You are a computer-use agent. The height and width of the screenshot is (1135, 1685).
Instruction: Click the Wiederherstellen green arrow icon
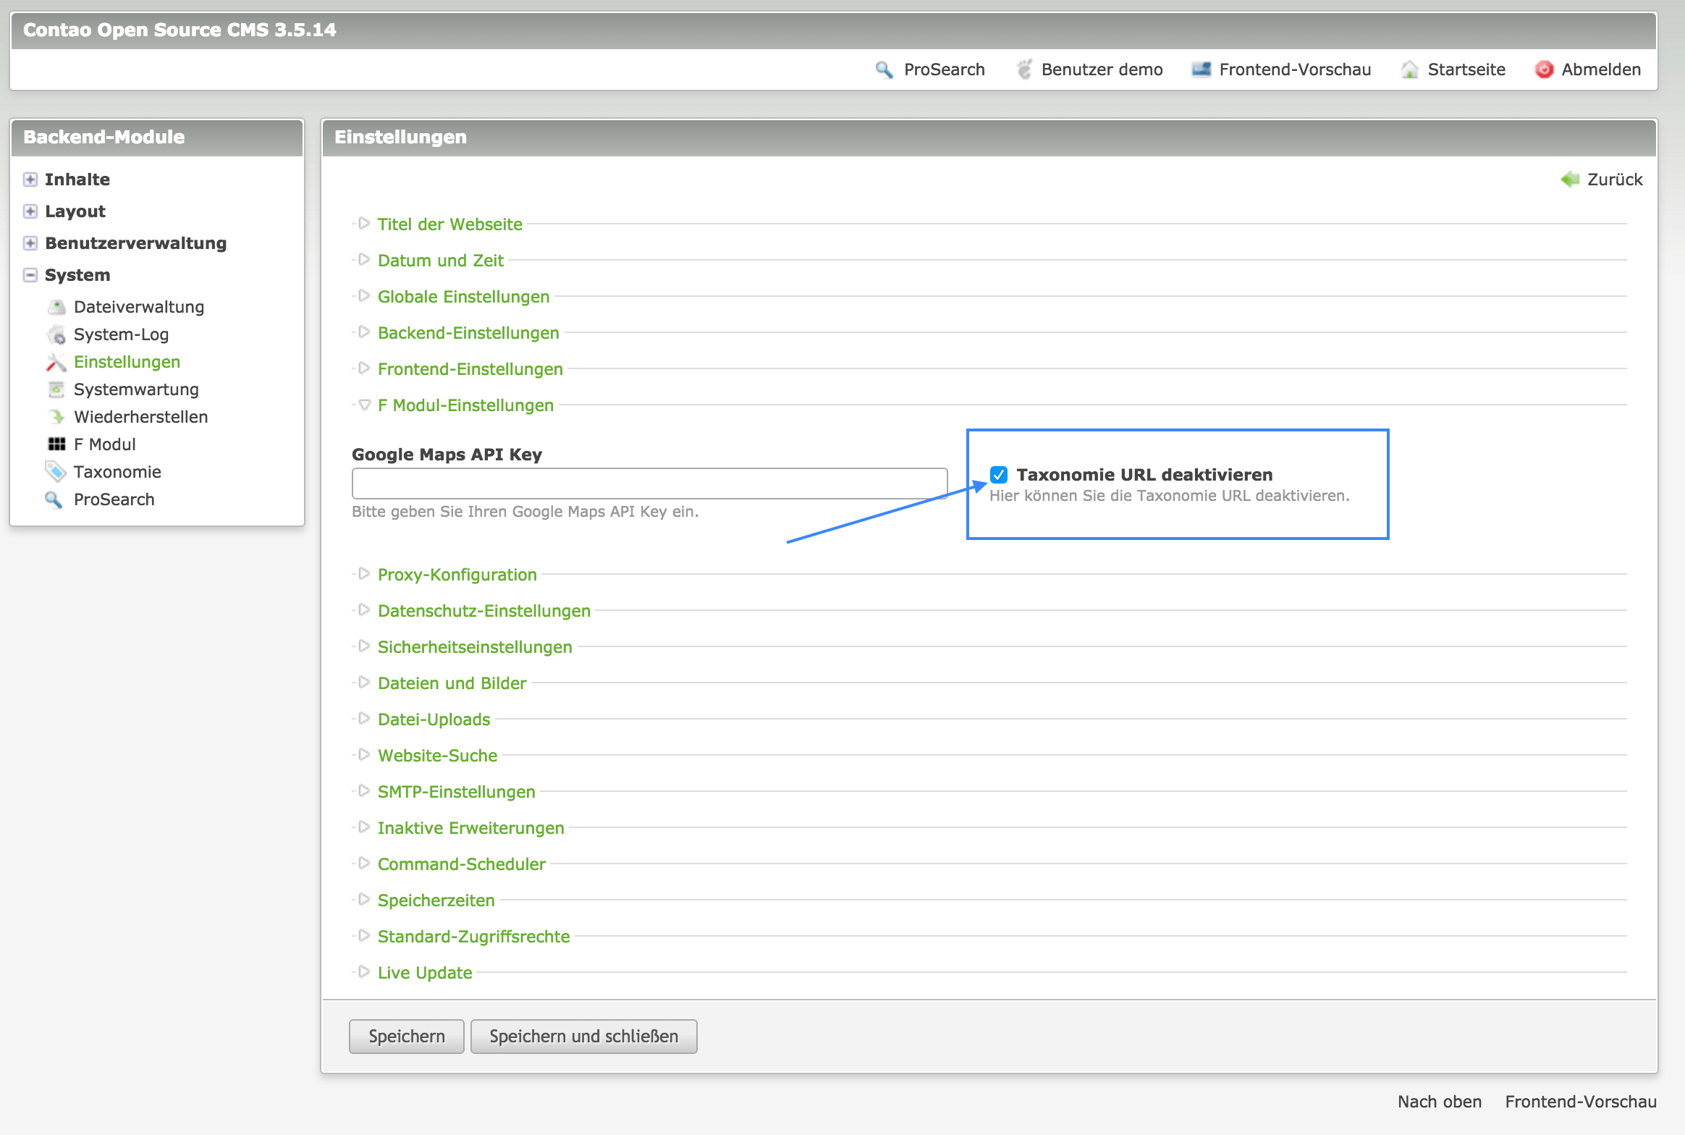(x=56, y=417)
